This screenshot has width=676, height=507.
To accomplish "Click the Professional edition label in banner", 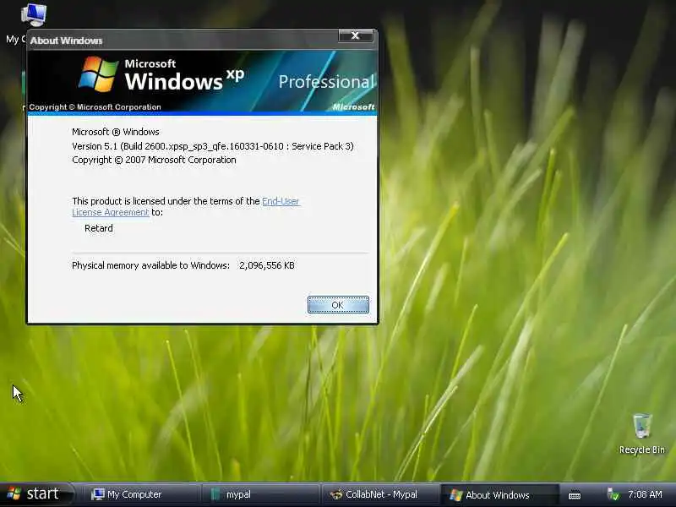I will 326,82.
